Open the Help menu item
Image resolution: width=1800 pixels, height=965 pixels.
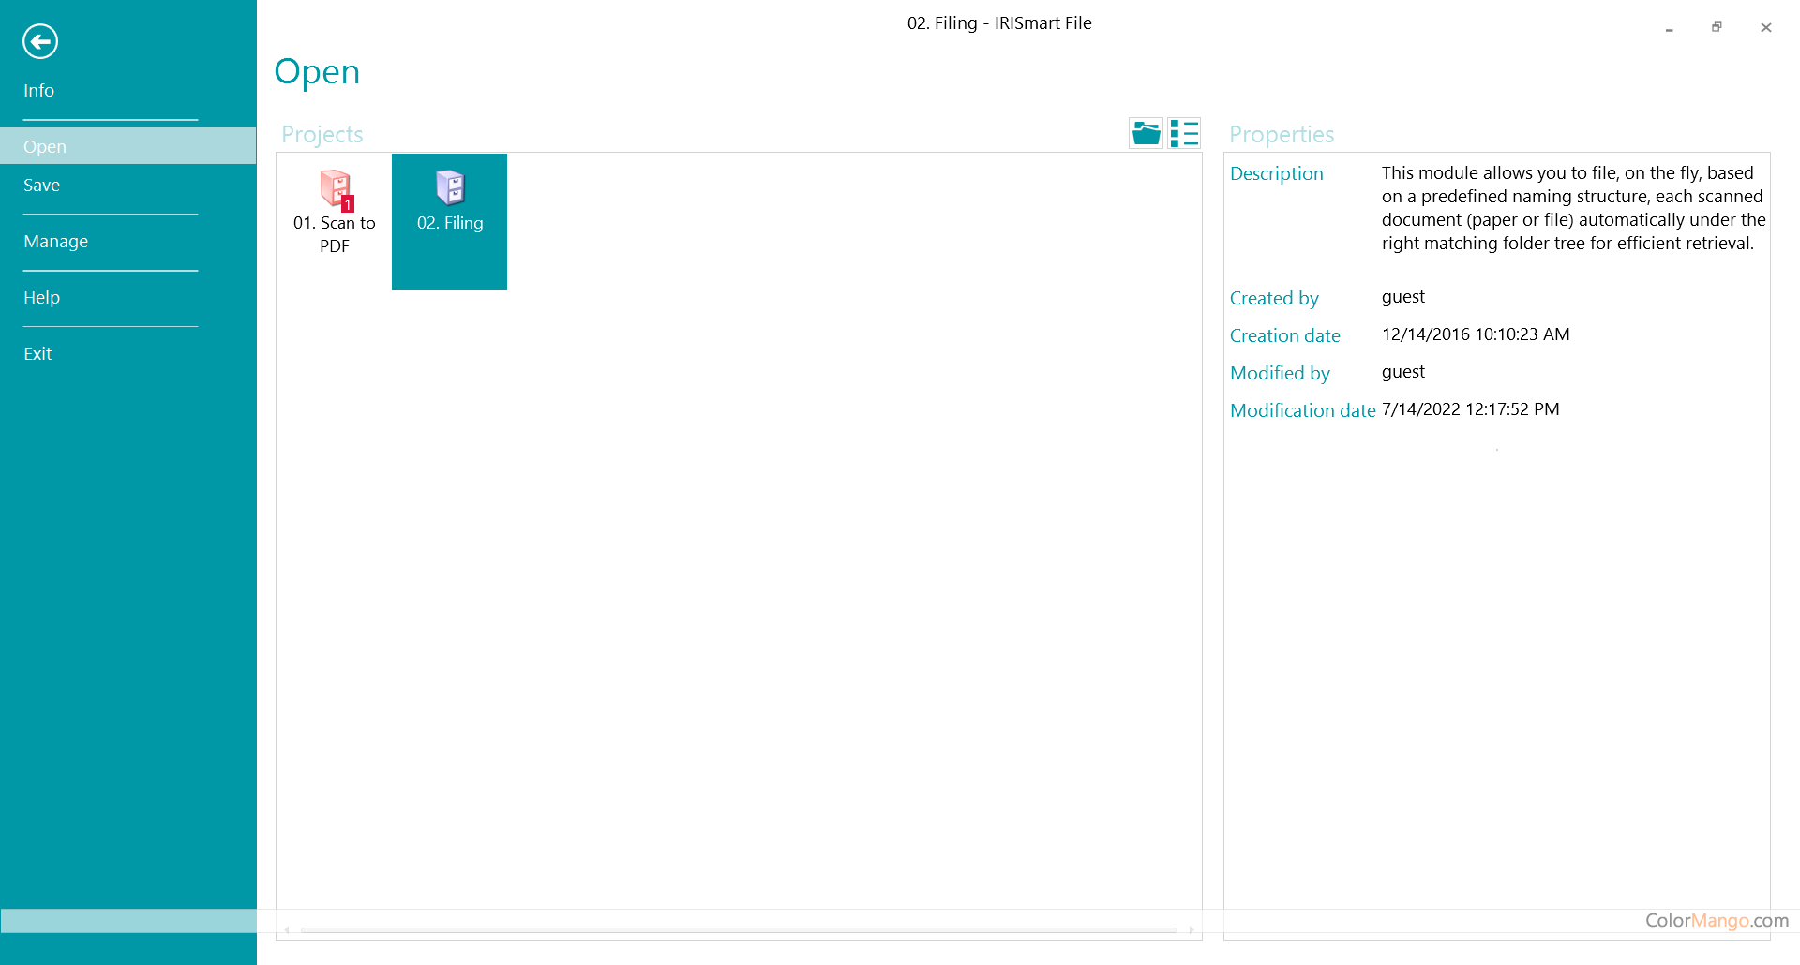[42, 298]
